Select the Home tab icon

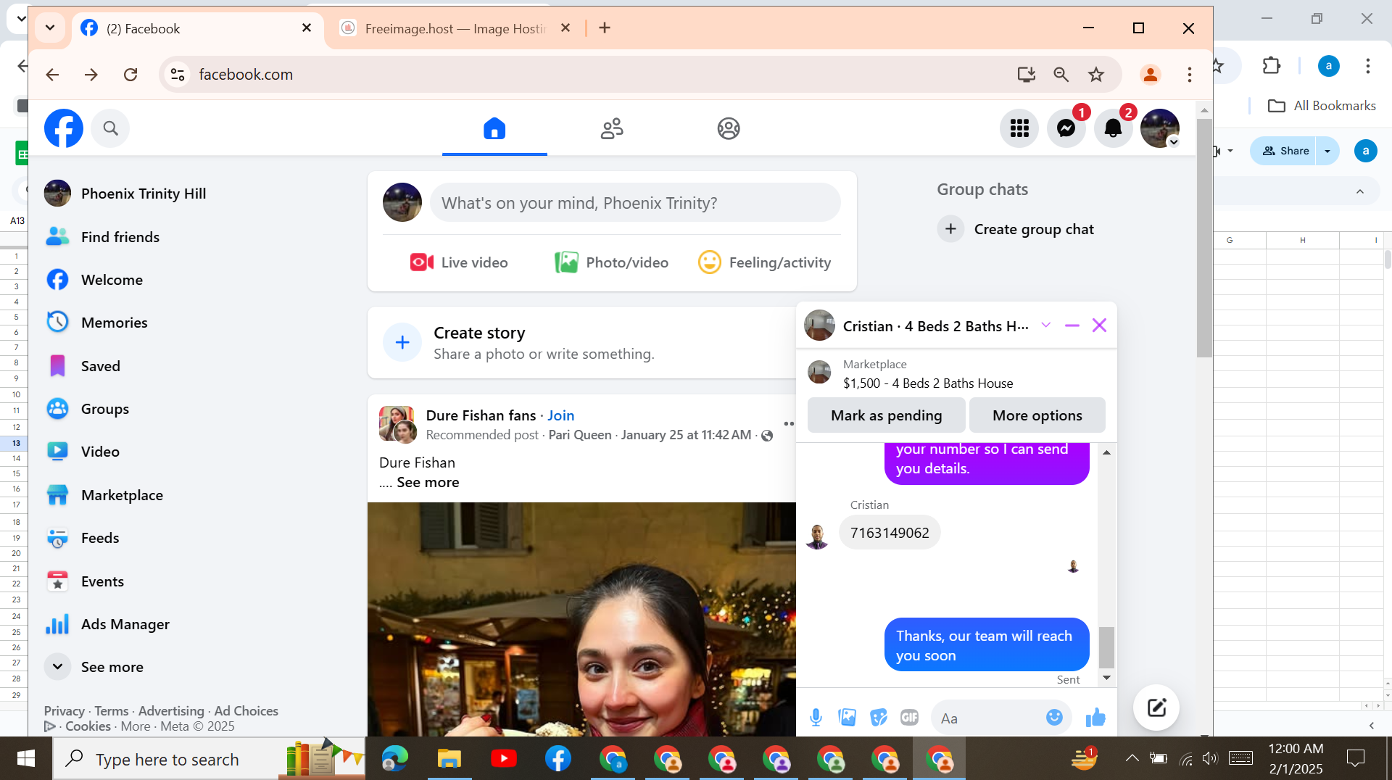pos(494,128)
